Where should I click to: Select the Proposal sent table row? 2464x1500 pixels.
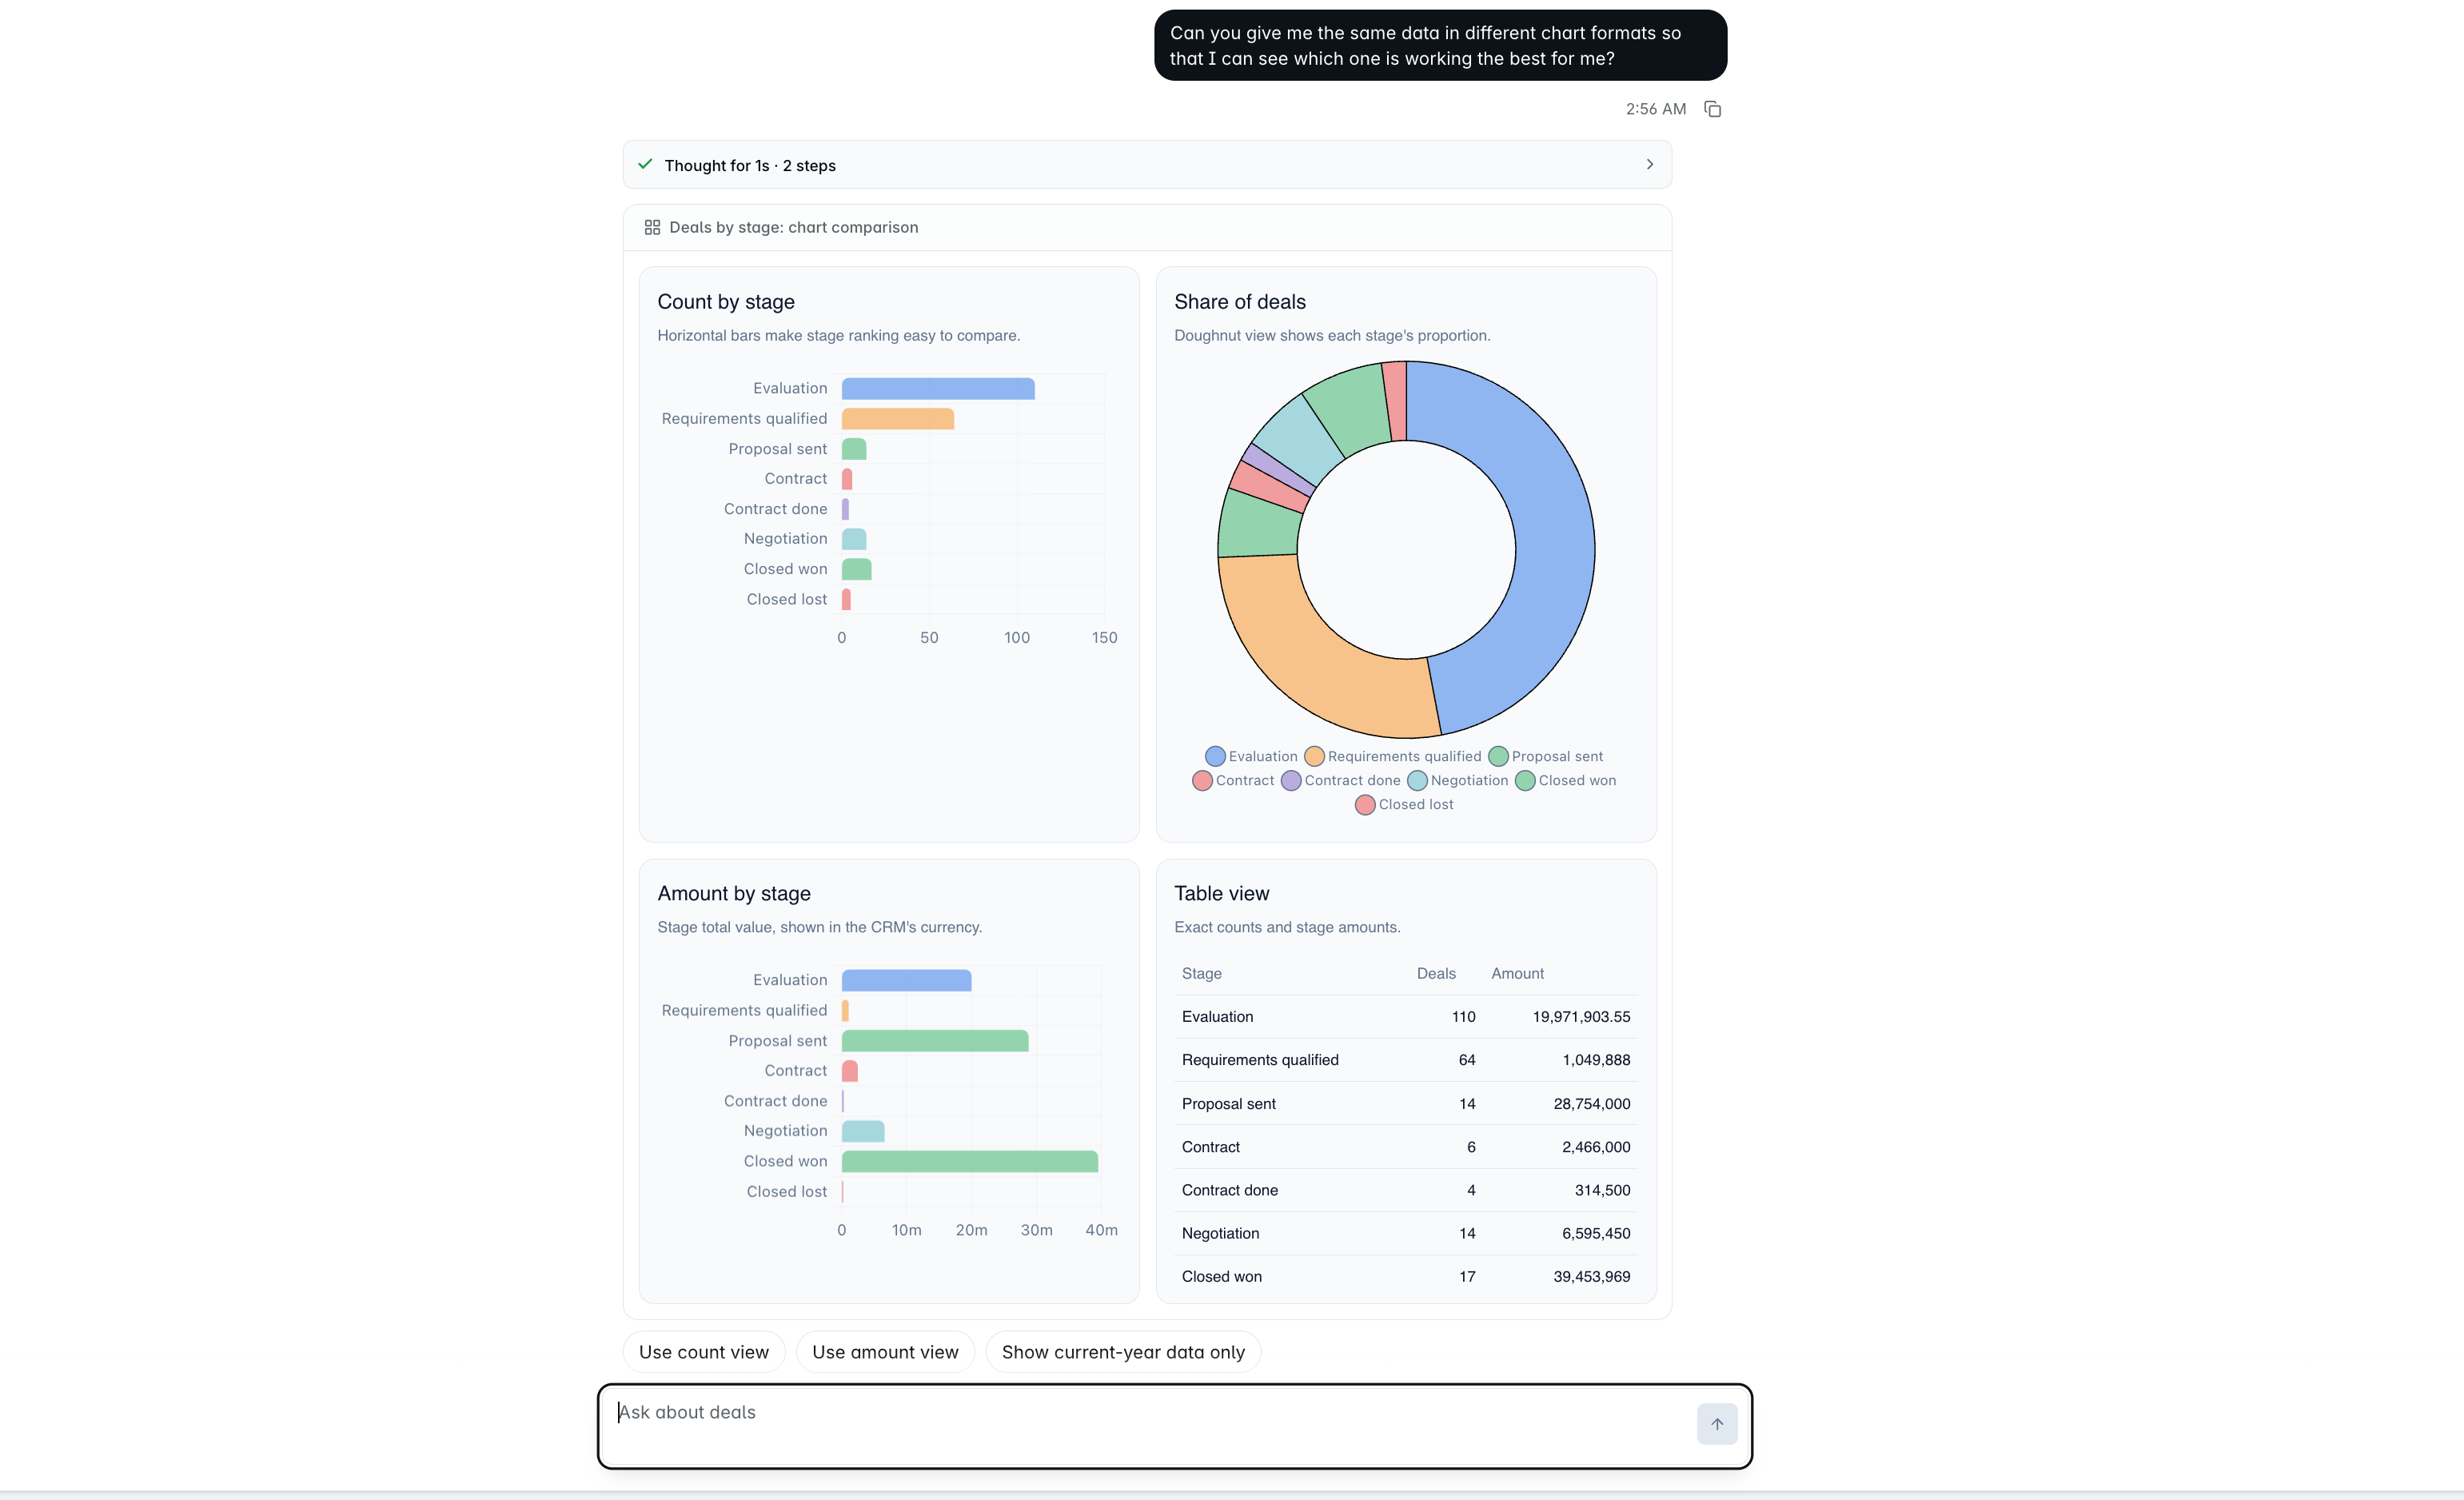(1406, 1103)
